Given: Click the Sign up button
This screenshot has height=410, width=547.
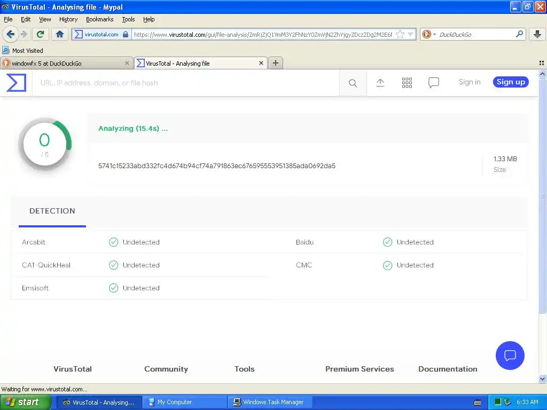Looking at the screenshot, I should coord(511,82).
